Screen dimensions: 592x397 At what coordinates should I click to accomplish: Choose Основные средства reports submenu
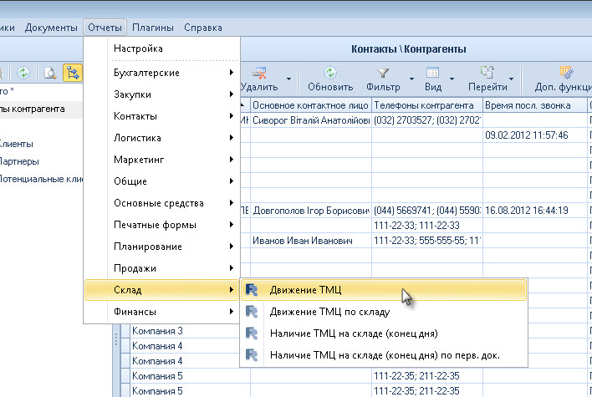tap(161, 203)
